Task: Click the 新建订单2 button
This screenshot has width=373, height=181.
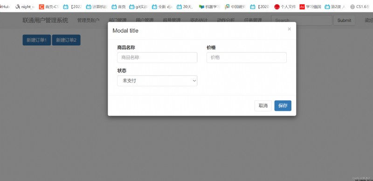Action: (x=66, y=40)
